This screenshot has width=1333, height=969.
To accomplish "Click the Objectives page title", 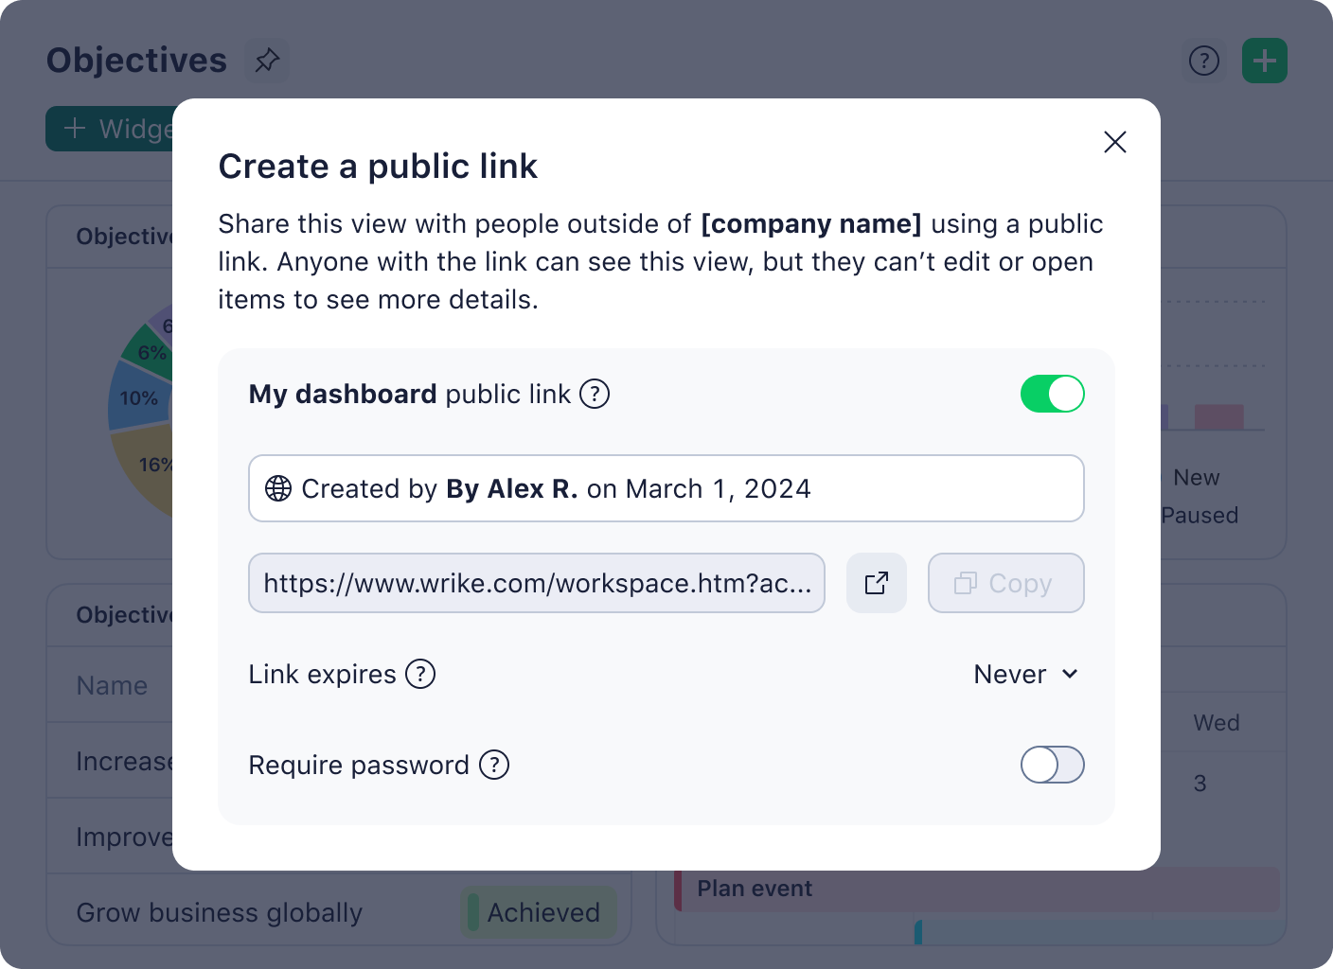I will (x=136, y=60).
